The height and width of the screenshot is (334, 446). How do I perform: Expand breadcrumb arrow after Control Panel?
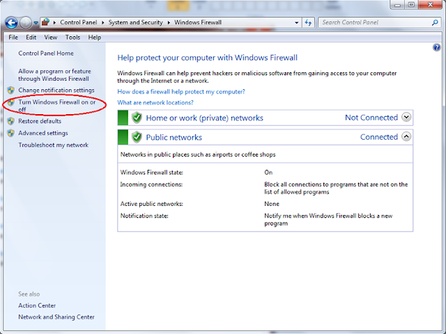click(x=102, y=22)
